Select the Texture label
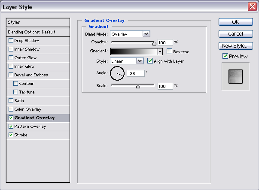The image size is (259, 190). point(27,92)
